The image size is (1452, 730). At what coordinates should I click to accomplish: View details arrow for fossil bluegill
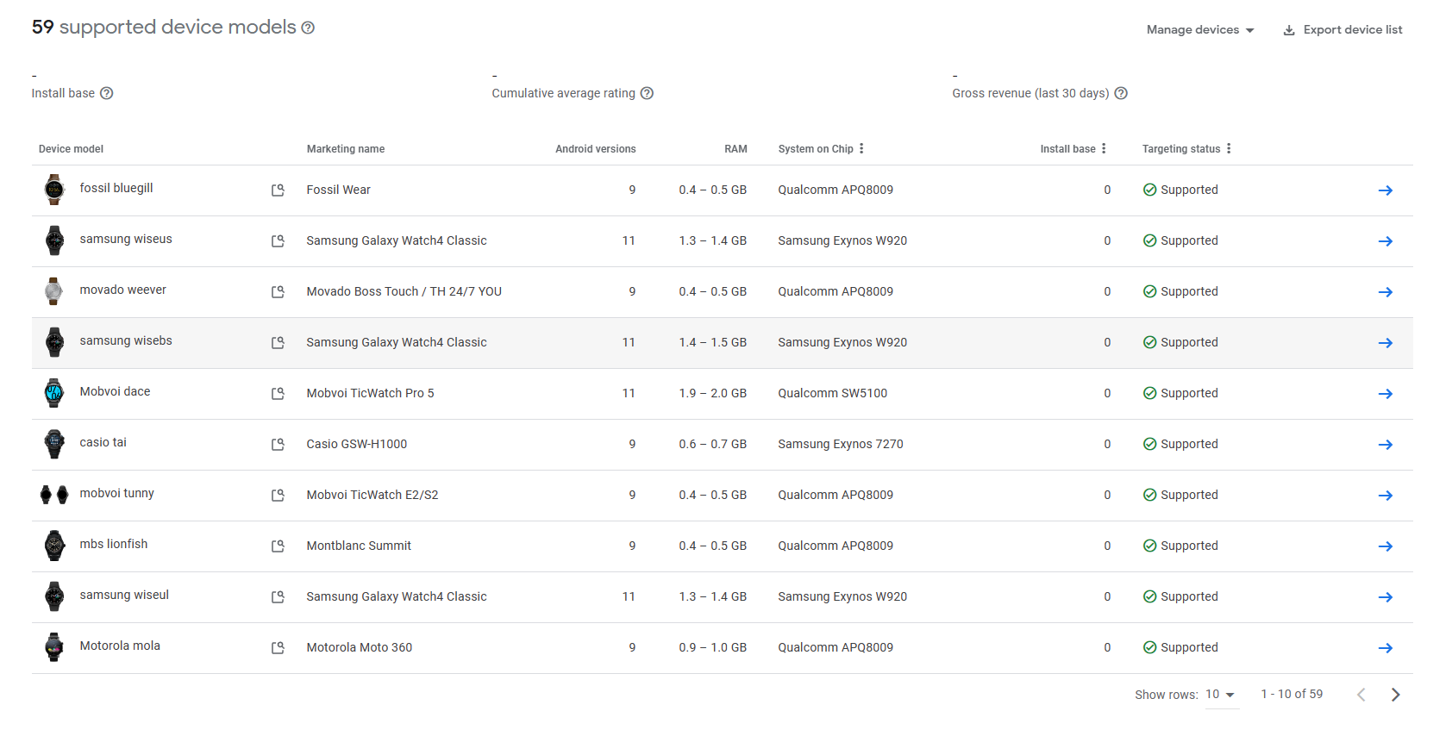(x=1386, y=190)
